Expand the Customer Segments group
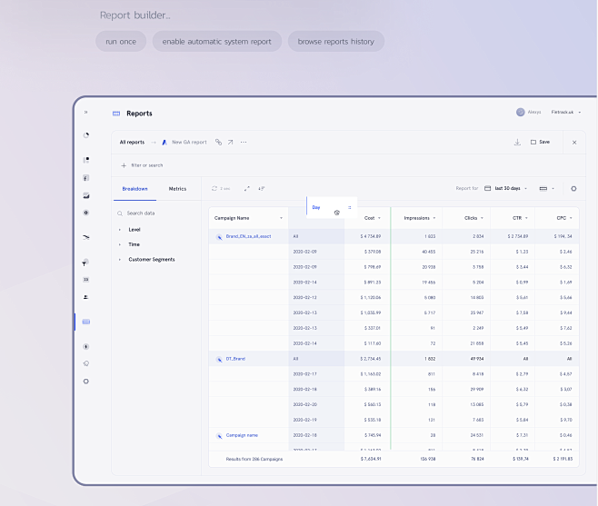This screenshot has height=506, width=598. (120, 260)
